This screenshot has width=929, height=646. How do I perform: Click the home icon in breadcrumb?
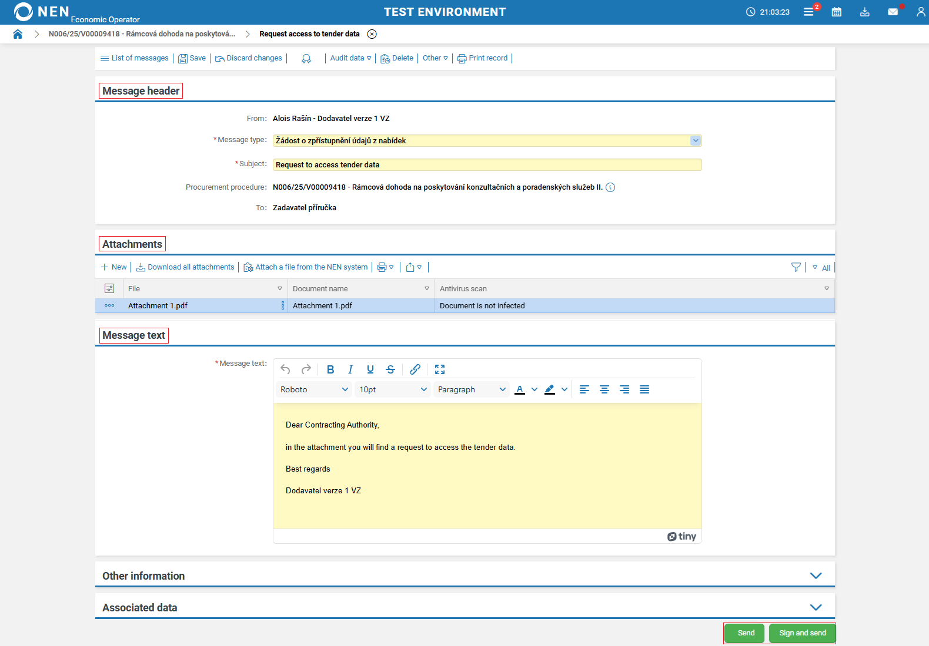[x=18, y=34]
